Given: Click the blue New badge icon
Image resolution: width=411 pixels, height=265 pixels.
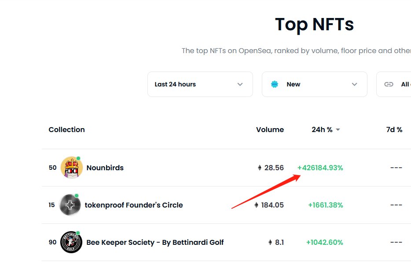Looking at the screenshot, I should (x=275, y=84).
